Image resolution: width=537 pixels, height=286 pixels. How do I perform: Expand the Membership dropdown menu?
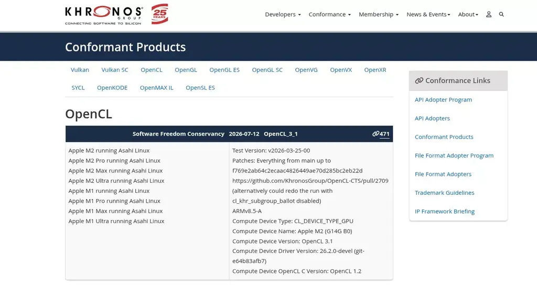tap(379, 14)
